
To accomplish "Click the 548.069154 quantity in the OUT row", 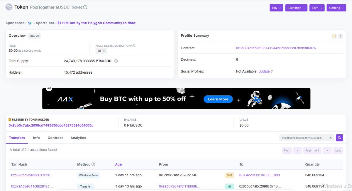I will pyautogui.click(x=314, y=175).
